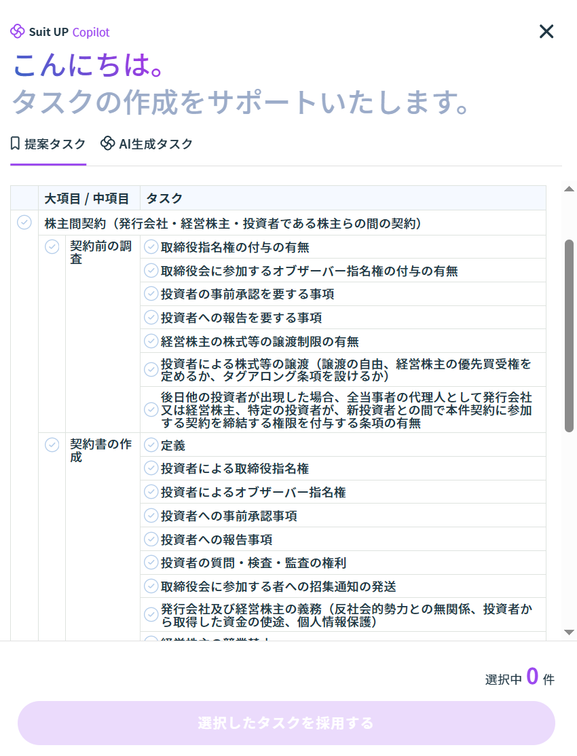This screenshot has height=756, width=577.
Task: Click the bookmark icon beside 提案タスク
Action: [16, 144]
